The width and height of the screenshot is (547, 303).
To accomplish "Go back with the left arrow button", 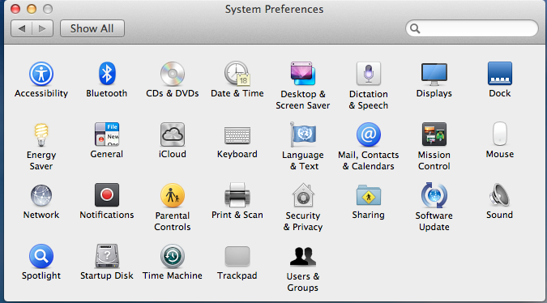I will [x=22, y=28].
